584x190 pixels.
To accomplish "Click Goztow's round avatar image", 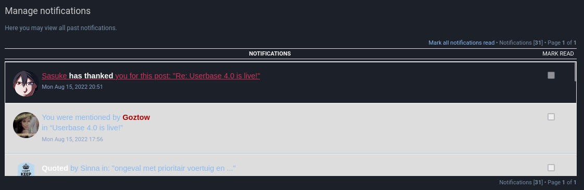I will tap(26, 125).
